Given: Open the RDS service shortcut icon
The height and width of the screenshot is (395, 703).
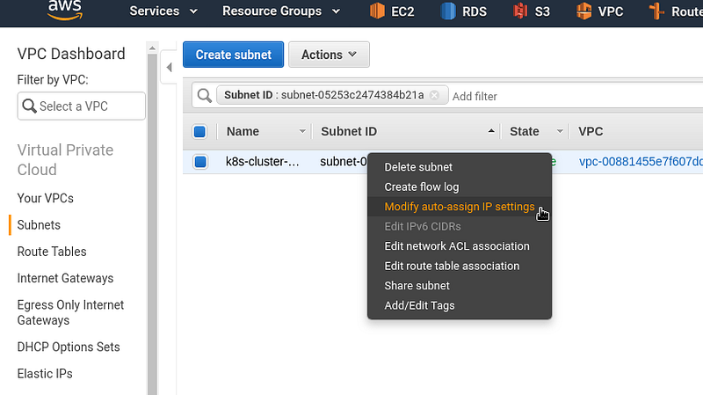Looking at the screenshot, I should click(x=448, y=11).
